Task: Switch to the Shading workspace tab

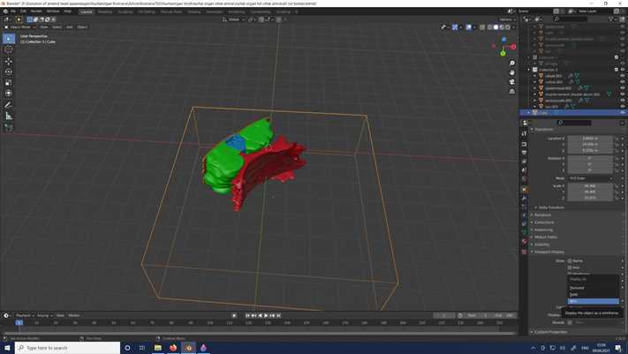Action: tap(193, 11)
